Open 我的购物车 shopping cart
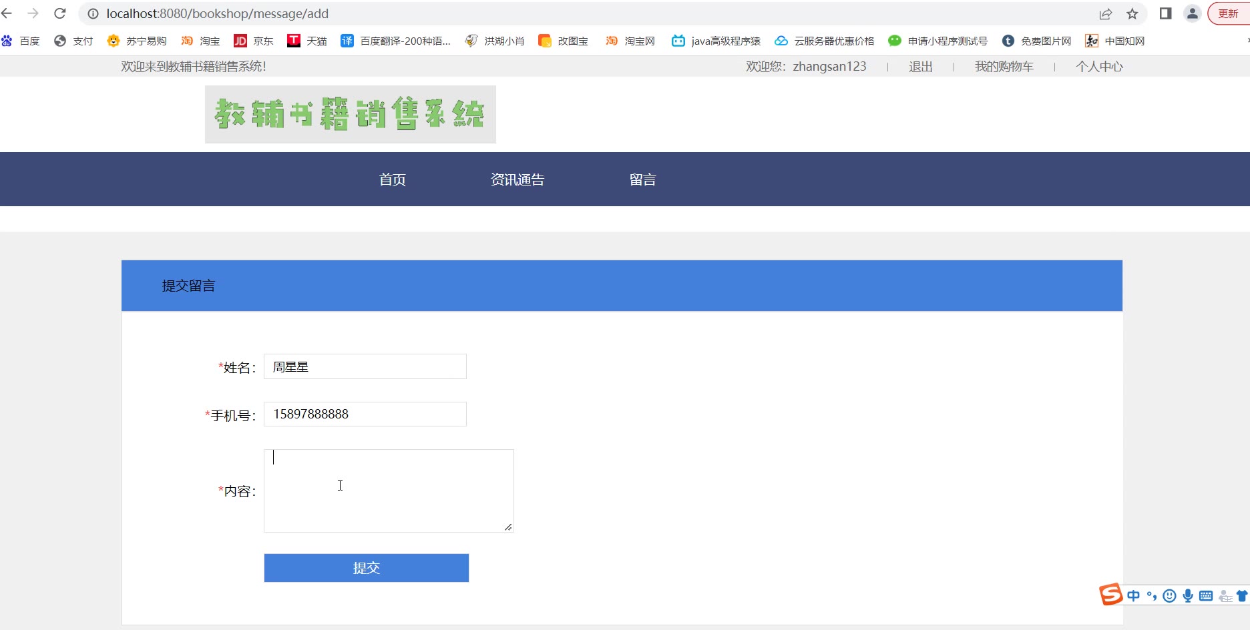1250x630 pixels. click(x=1004, y=67)
